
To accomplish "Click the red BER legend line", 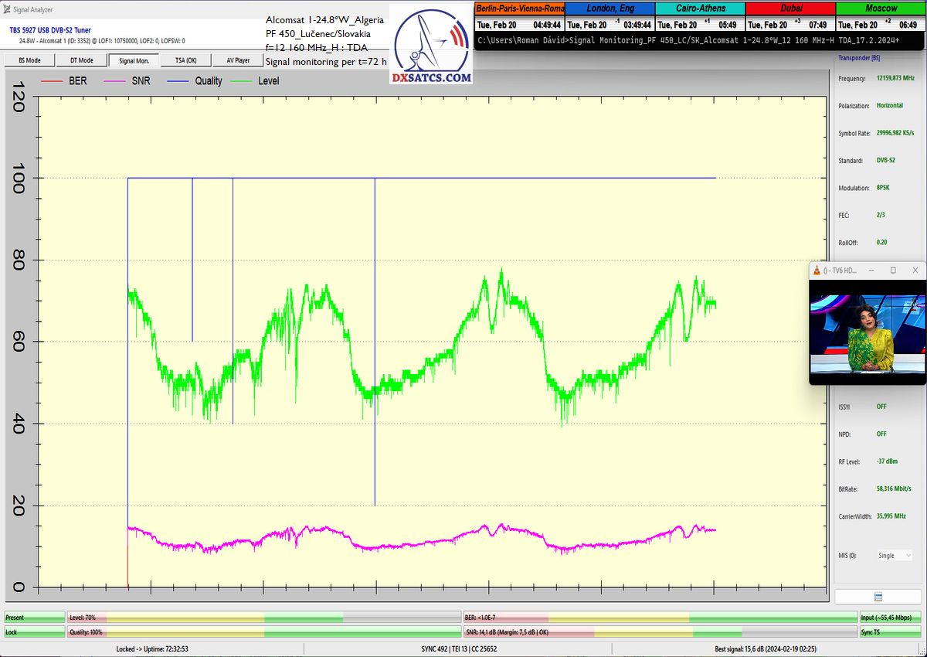I will [x=50, y=80].
